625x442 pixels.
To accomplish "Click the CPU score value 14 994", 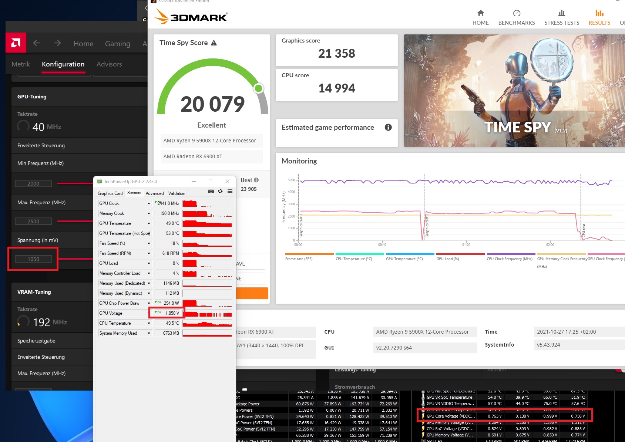I will coord(337,88).
